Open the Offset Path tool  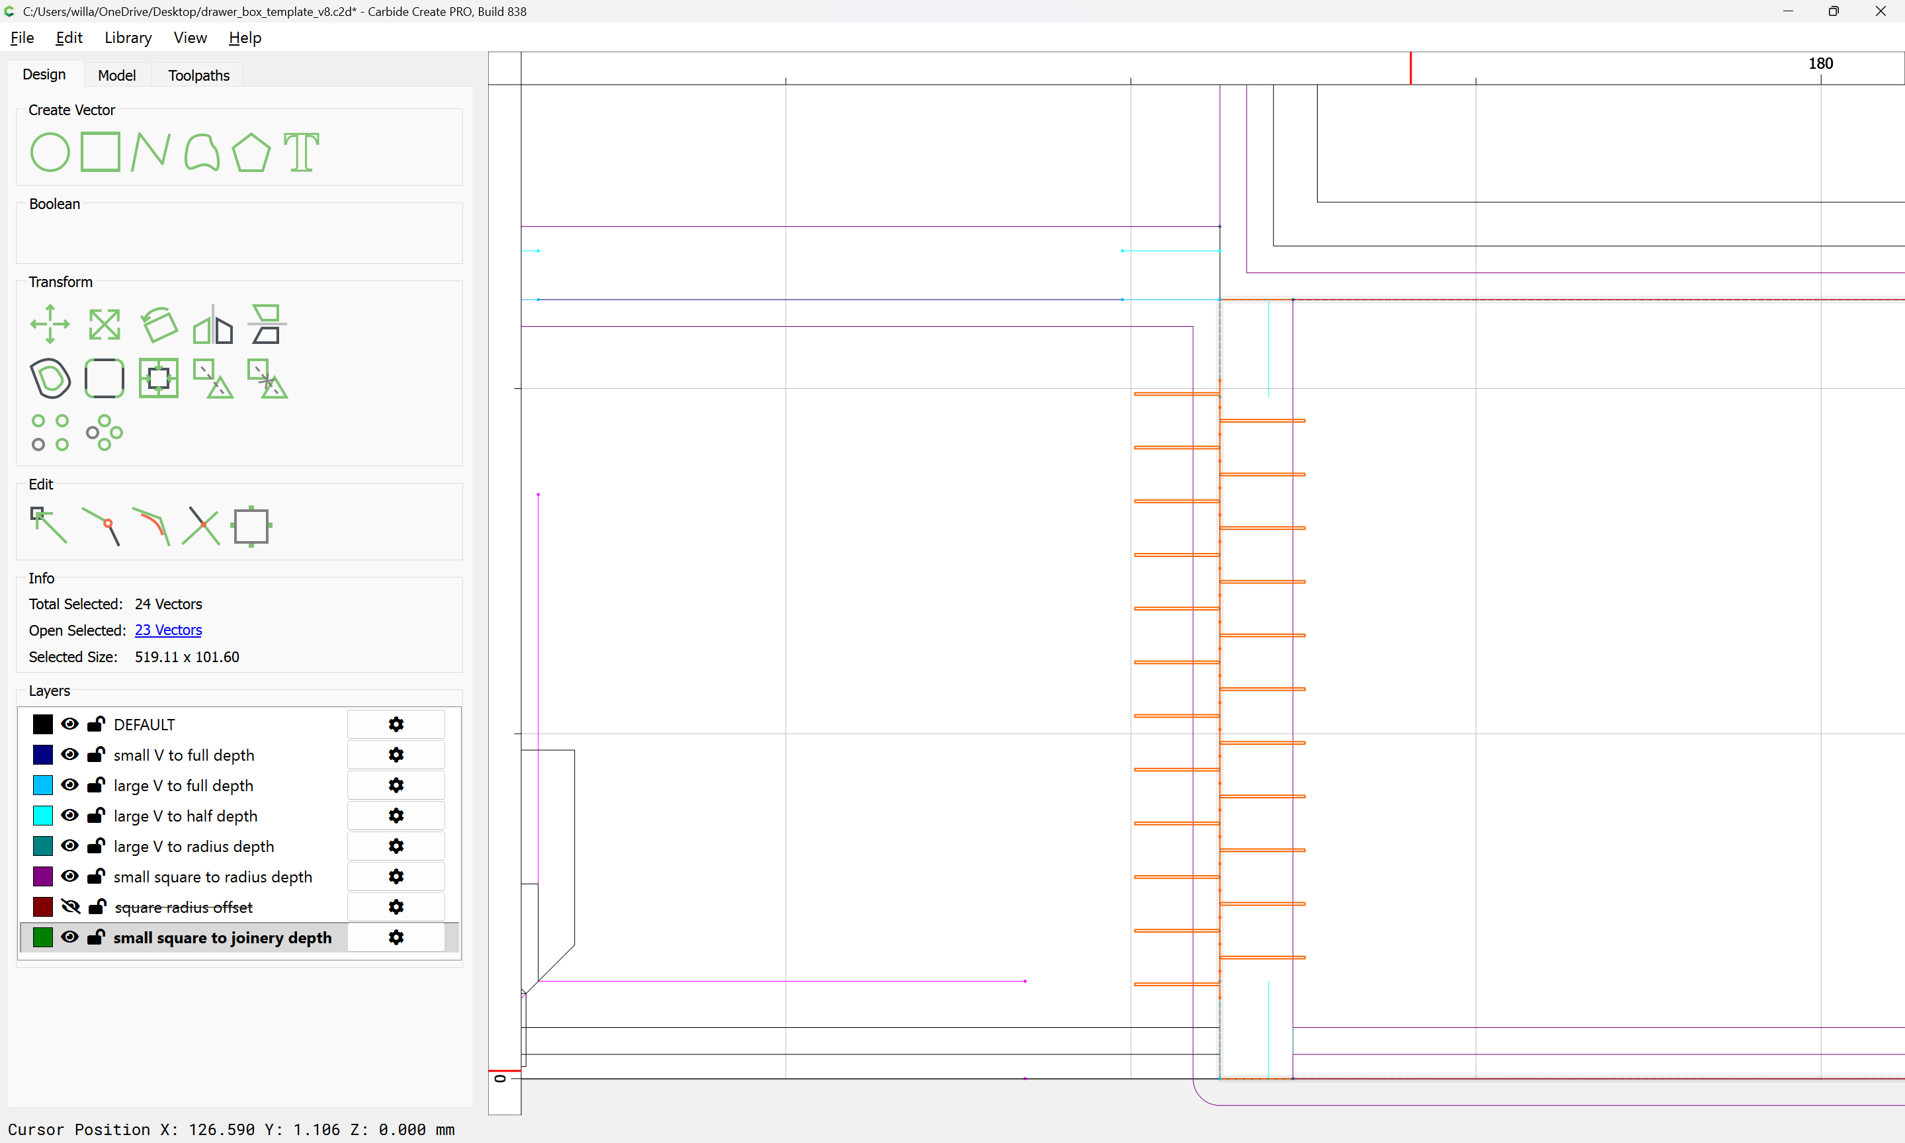click(x=50, y=378)
